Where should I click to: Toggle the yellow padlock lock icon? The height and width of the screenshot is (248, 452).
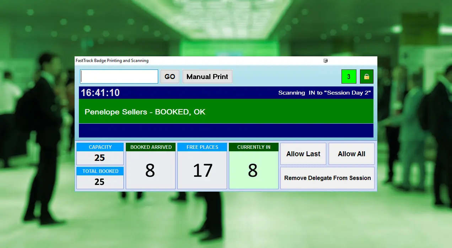tap(366, 76)
